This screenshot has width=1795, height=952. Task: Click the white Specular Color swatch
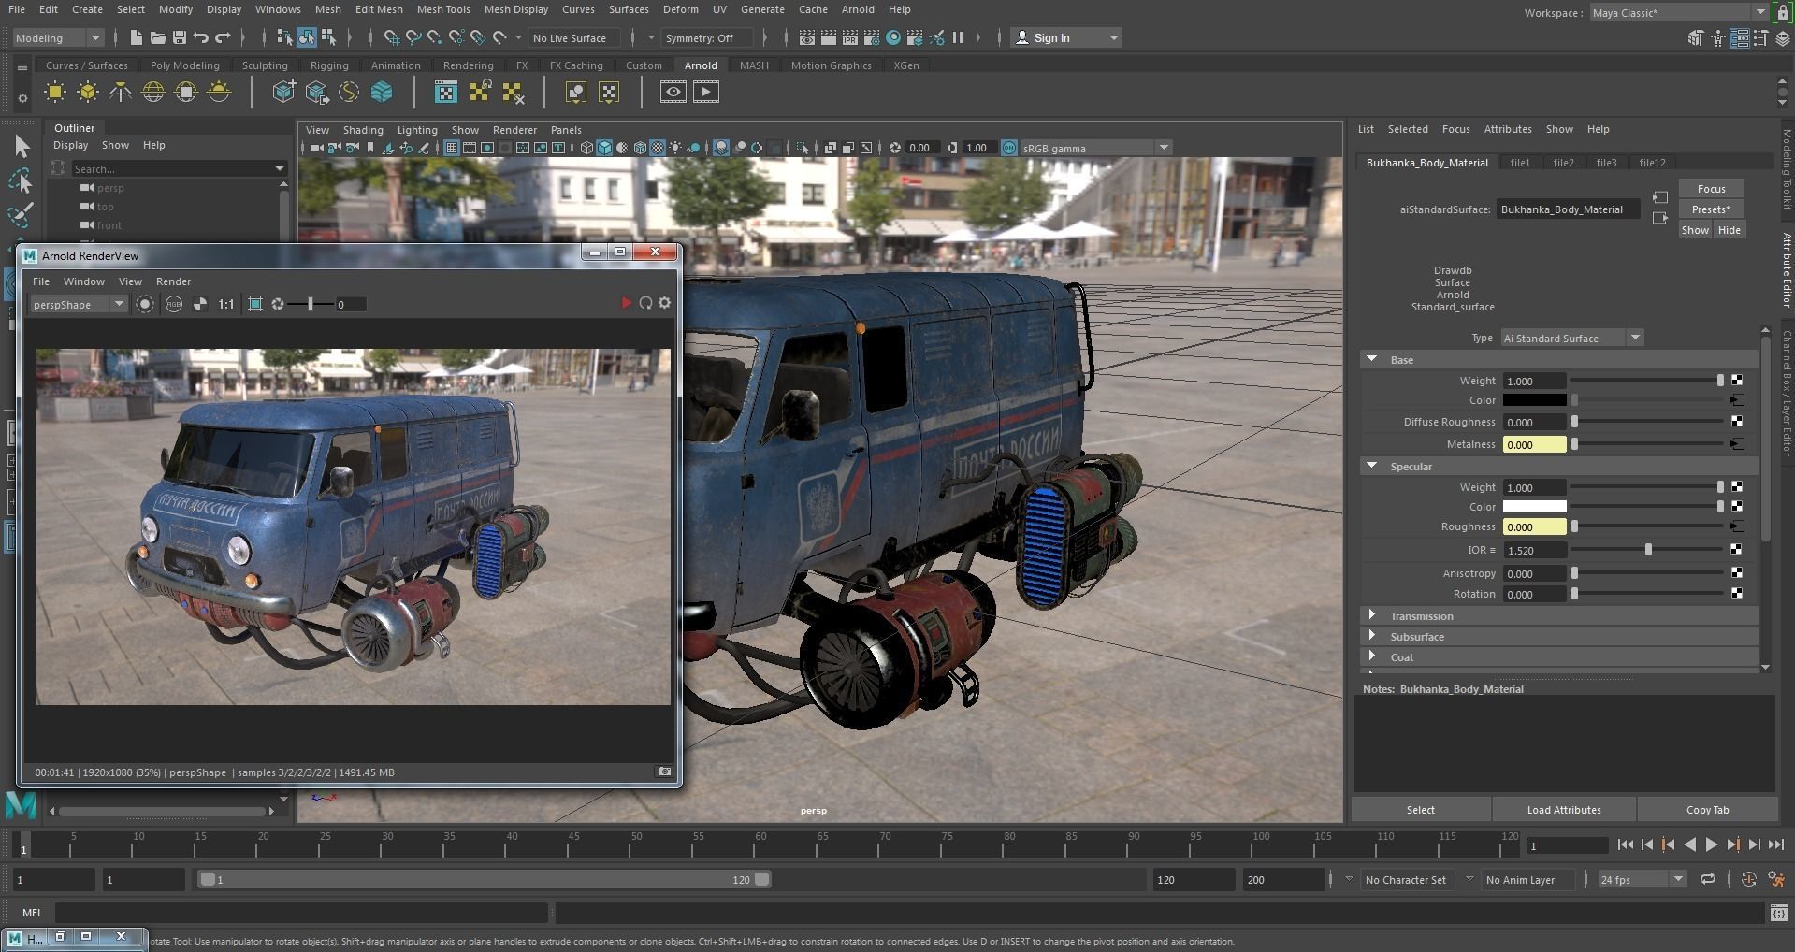1534,507
